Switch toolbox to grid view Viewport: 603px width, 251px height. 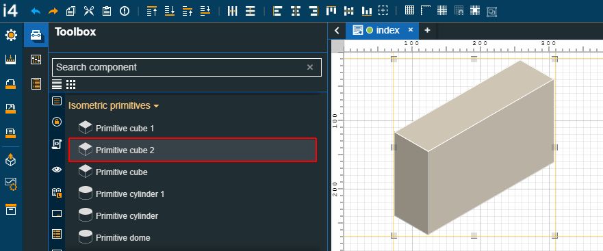tap(70, 84)
